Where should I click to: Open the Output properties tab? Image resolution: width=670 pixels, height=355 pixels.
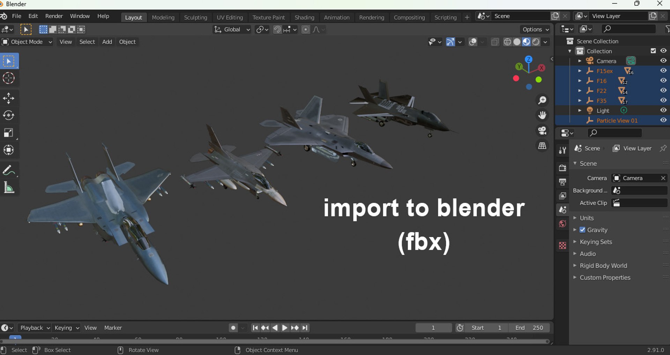click(x=563, y=182)
